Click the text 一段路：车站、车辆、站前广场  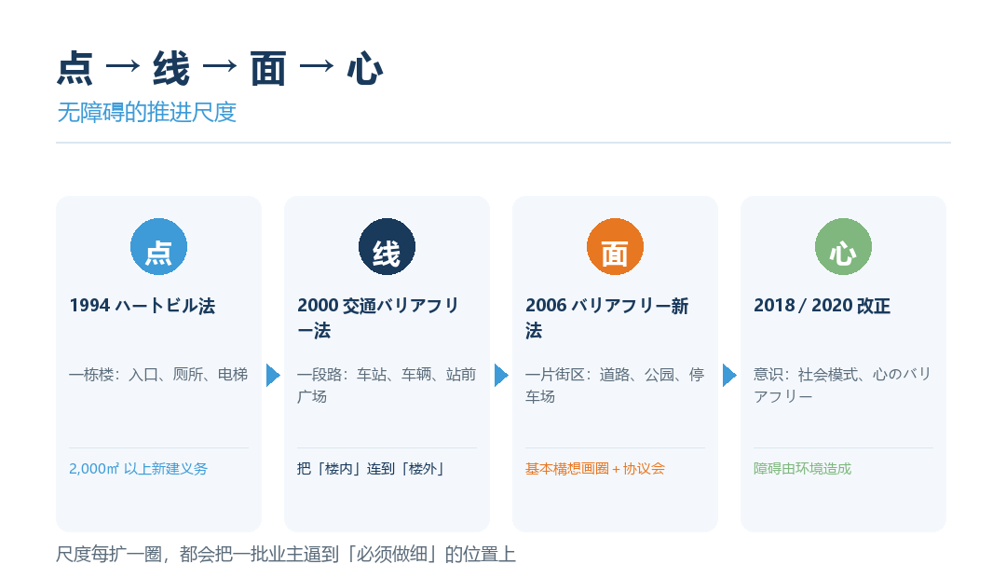387,385
